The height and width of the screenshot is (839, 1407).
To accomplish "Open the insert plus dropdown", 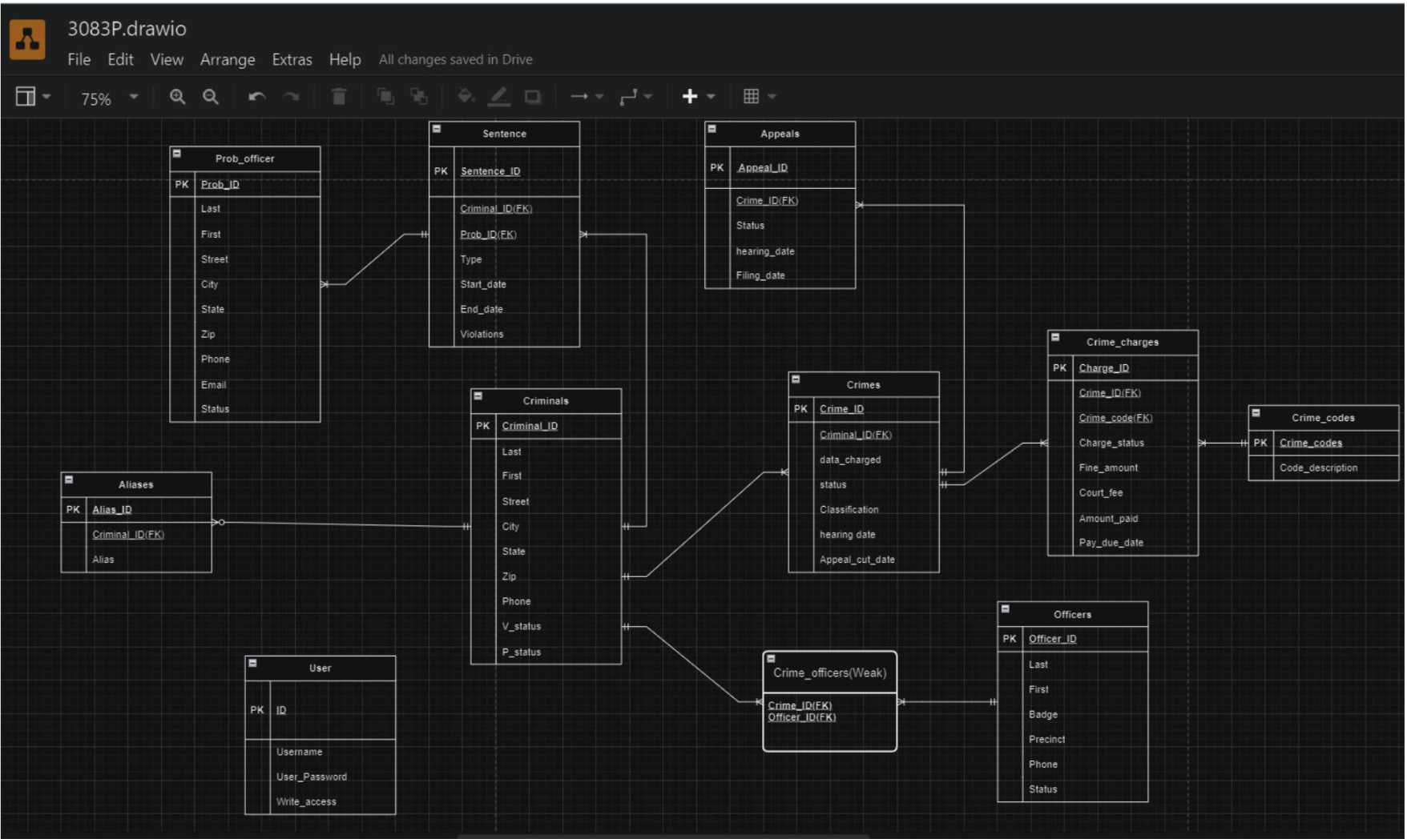I will (x=698, y=97).
